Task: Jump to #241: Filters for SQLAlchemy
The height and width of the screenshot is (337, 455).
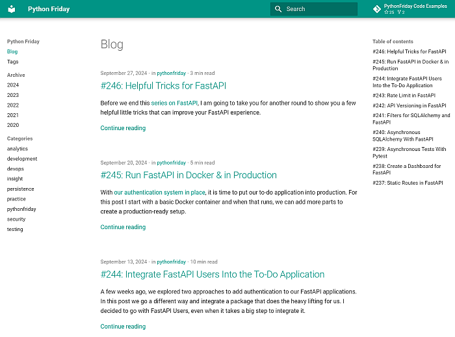Action: tap(411, 119)
